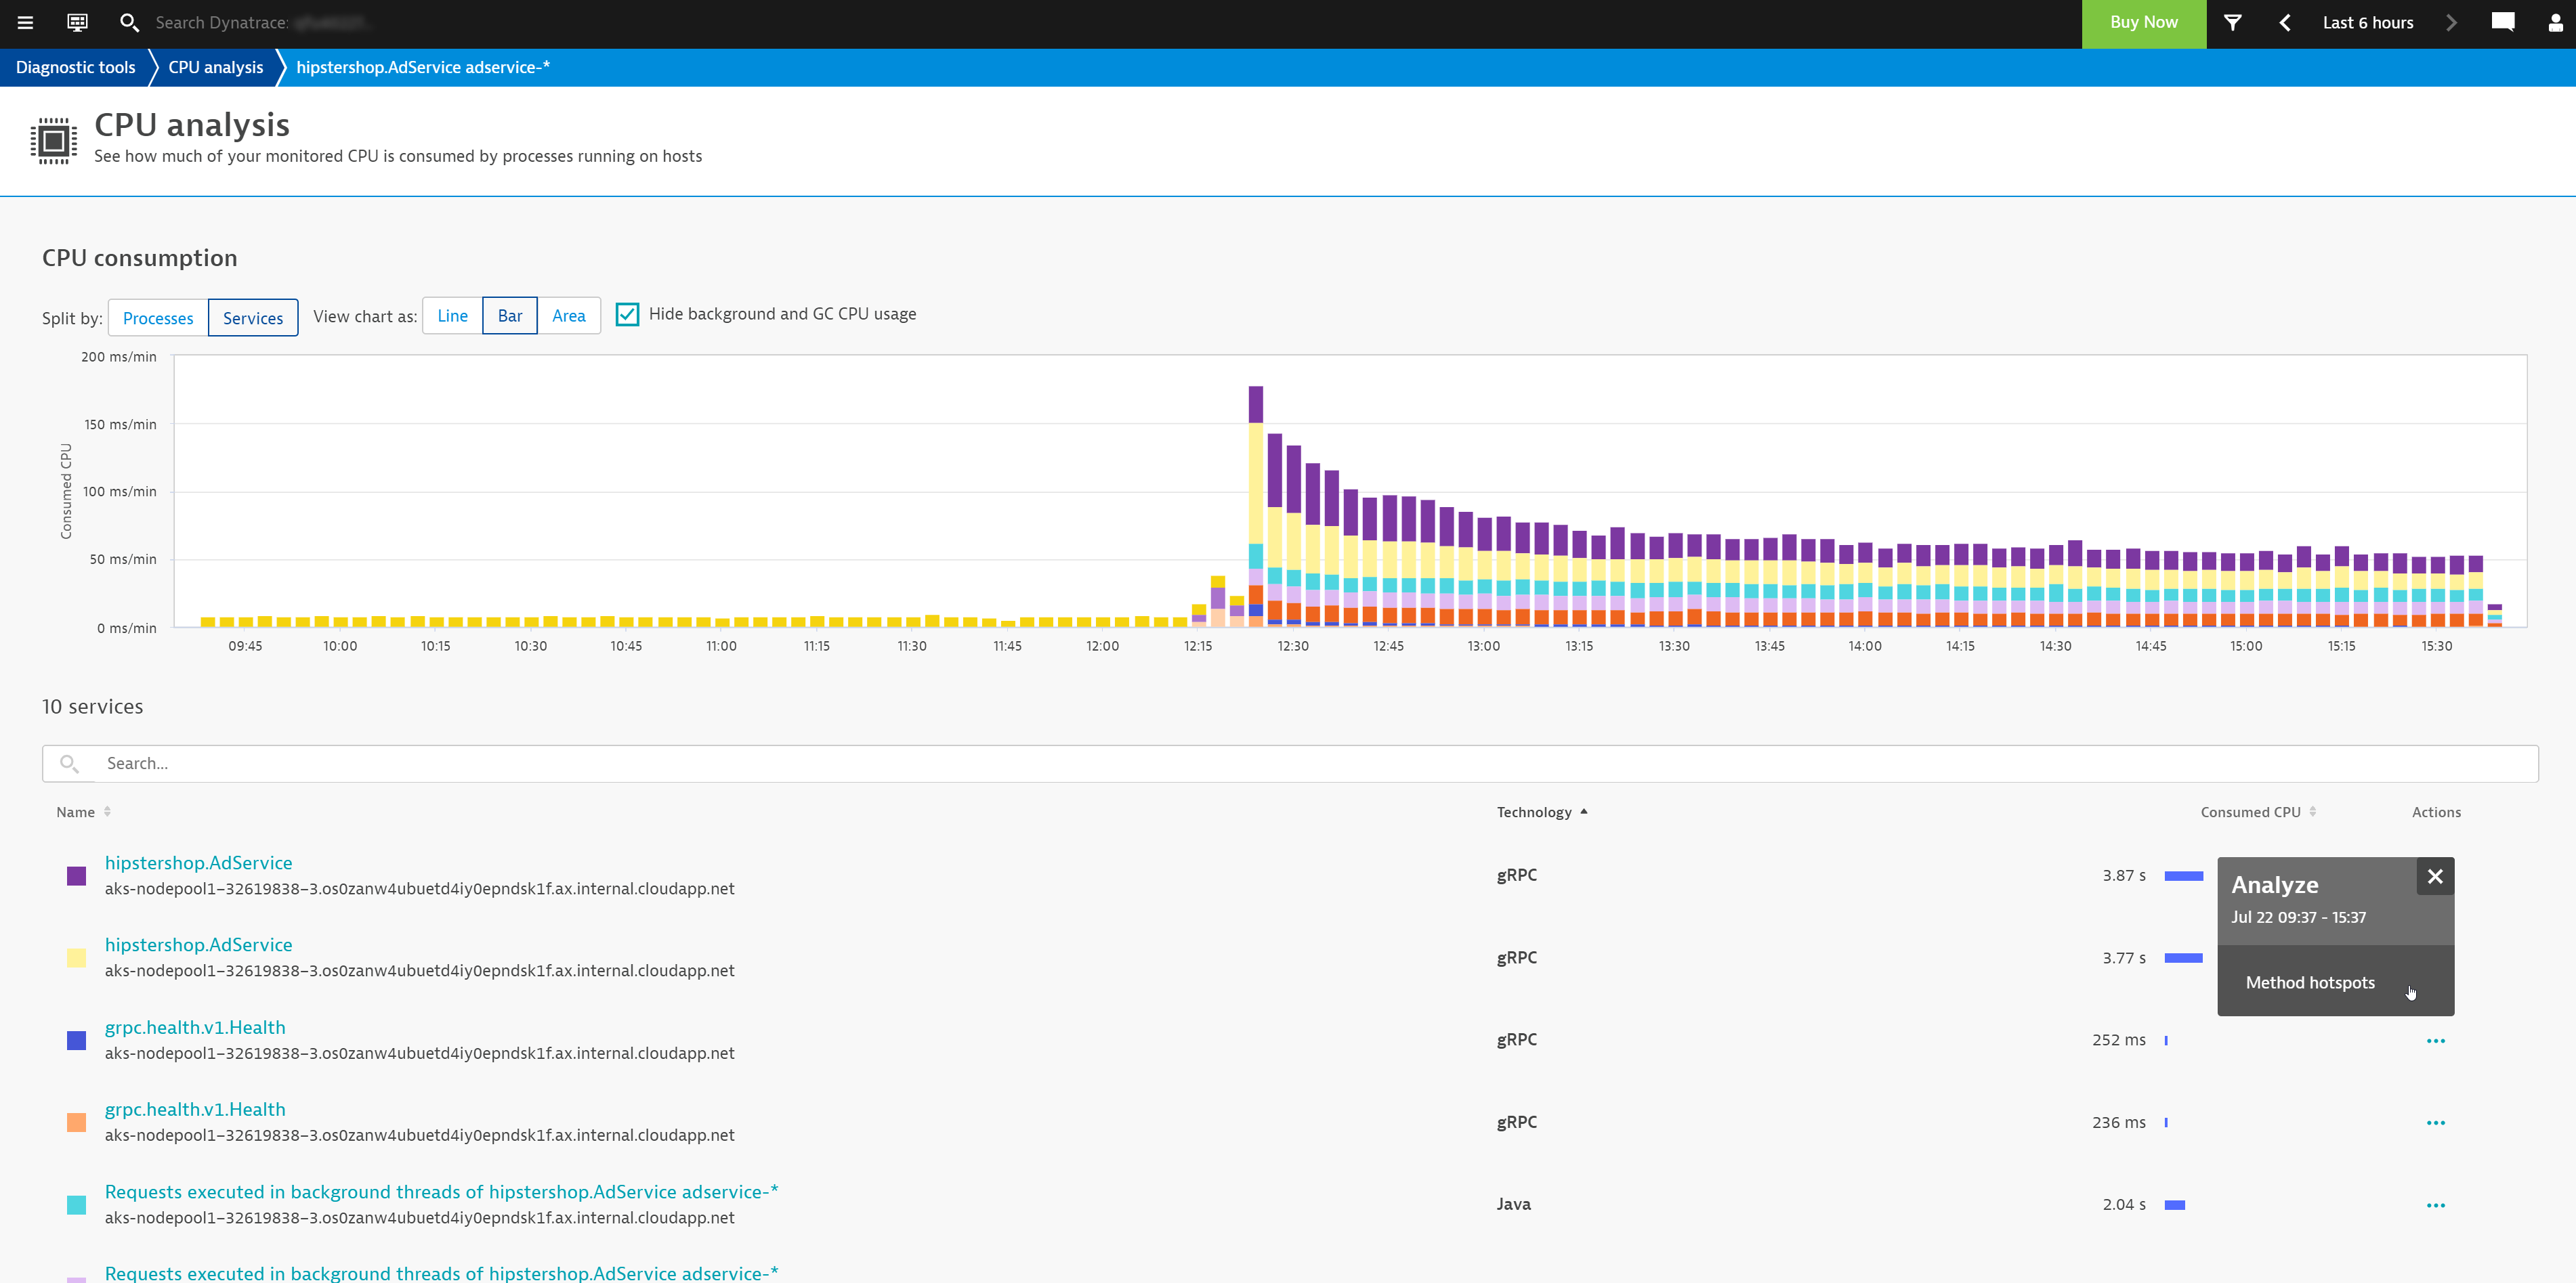Open the chat message icon
This screenshot has width=2576, height=1283.
(2503, 22)
